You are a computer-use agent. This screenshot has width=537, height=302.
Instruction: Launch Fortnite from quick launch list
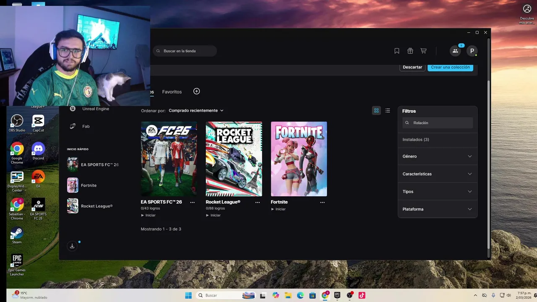82,185
